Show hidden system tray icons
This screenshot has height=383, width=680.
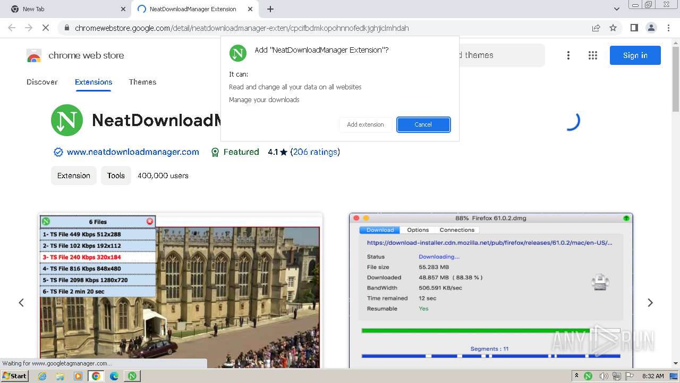click(x=576, y=376)
